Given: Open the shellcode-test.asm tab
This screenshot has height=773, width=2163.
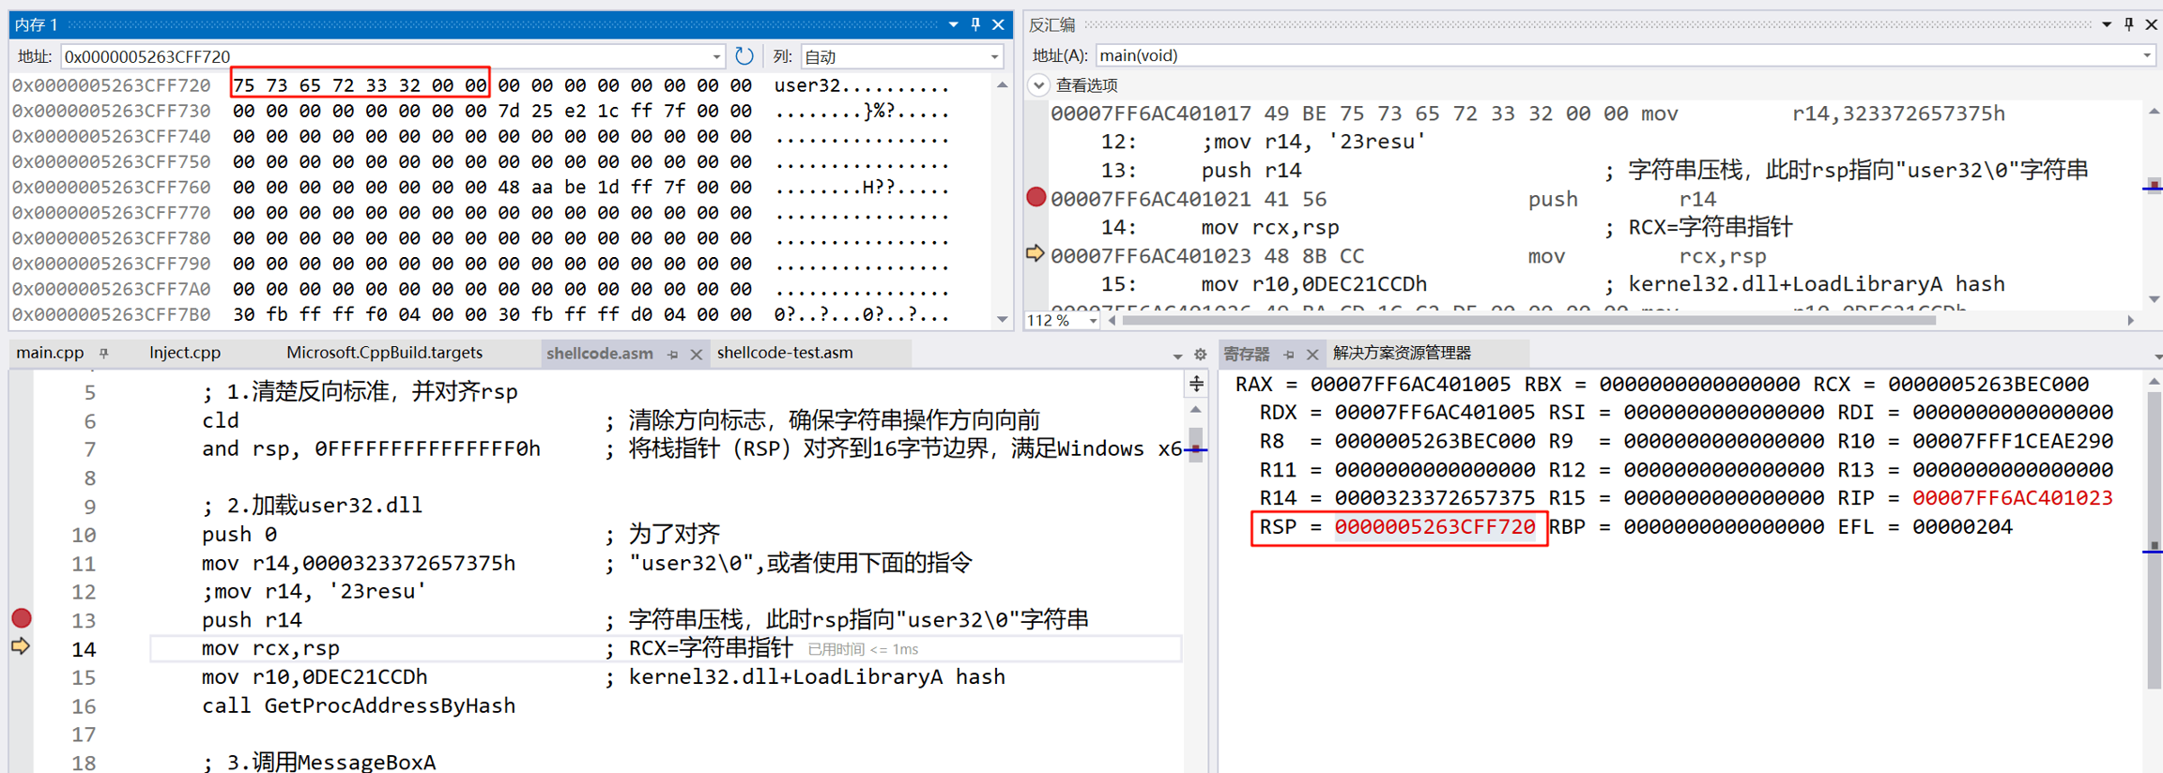Looking at the screenshot, I should tap(785, 353).
